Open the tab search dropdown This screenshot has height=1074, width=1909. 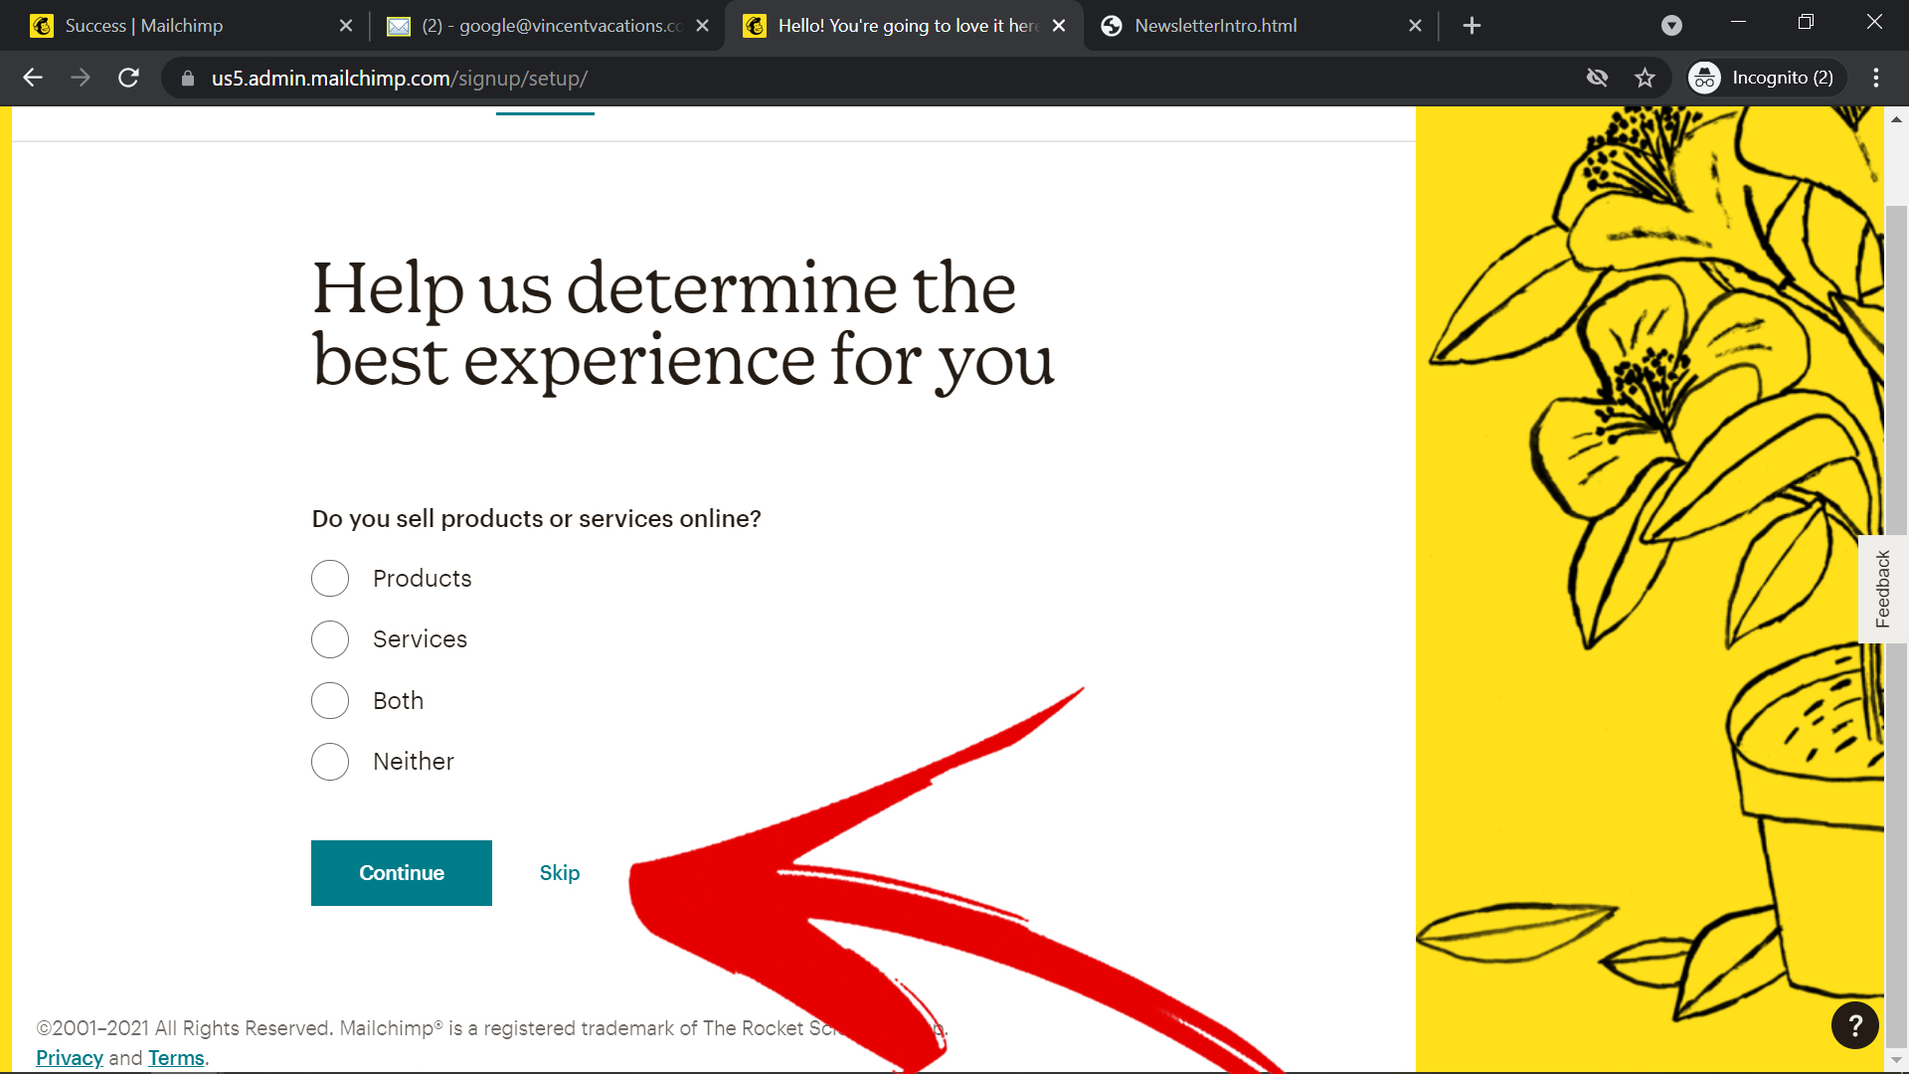point(1672,26)
